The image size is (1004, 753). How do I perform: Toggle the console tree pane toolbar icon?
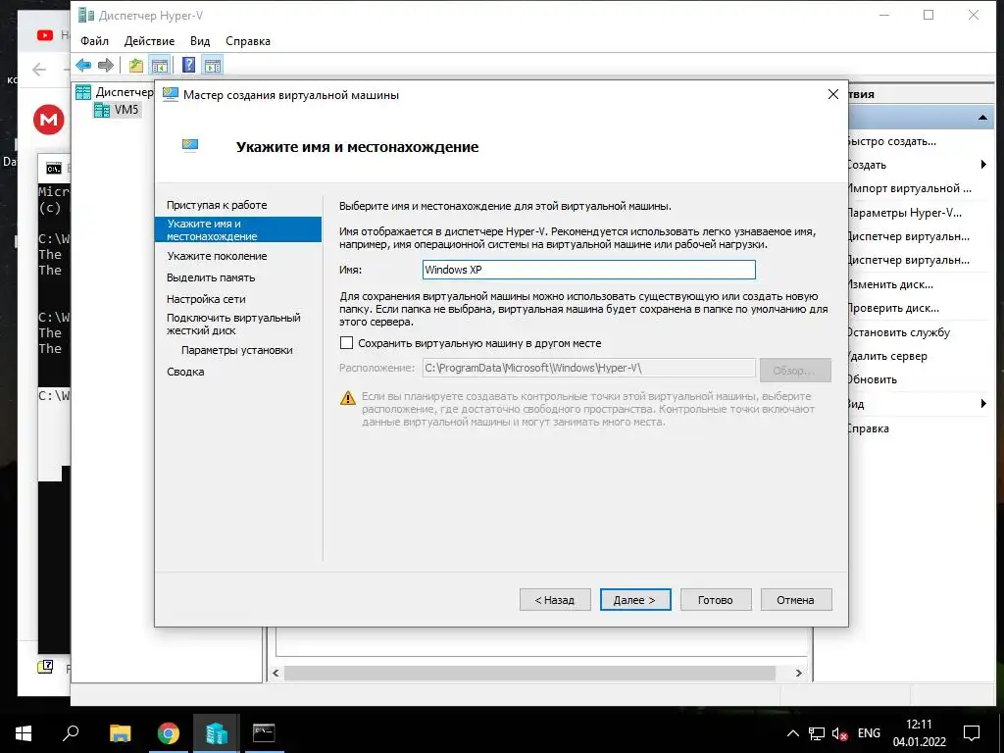160,65
